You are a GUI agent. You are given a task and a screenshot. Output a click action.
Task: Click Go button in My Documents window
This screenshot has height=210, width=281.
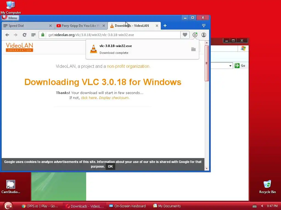pyautogui.click(x=240, y=66)
